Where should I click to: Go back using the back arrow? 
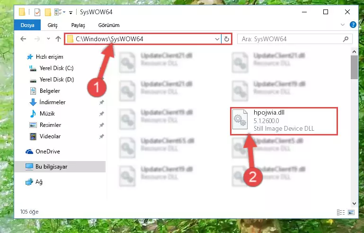[23, 39]
